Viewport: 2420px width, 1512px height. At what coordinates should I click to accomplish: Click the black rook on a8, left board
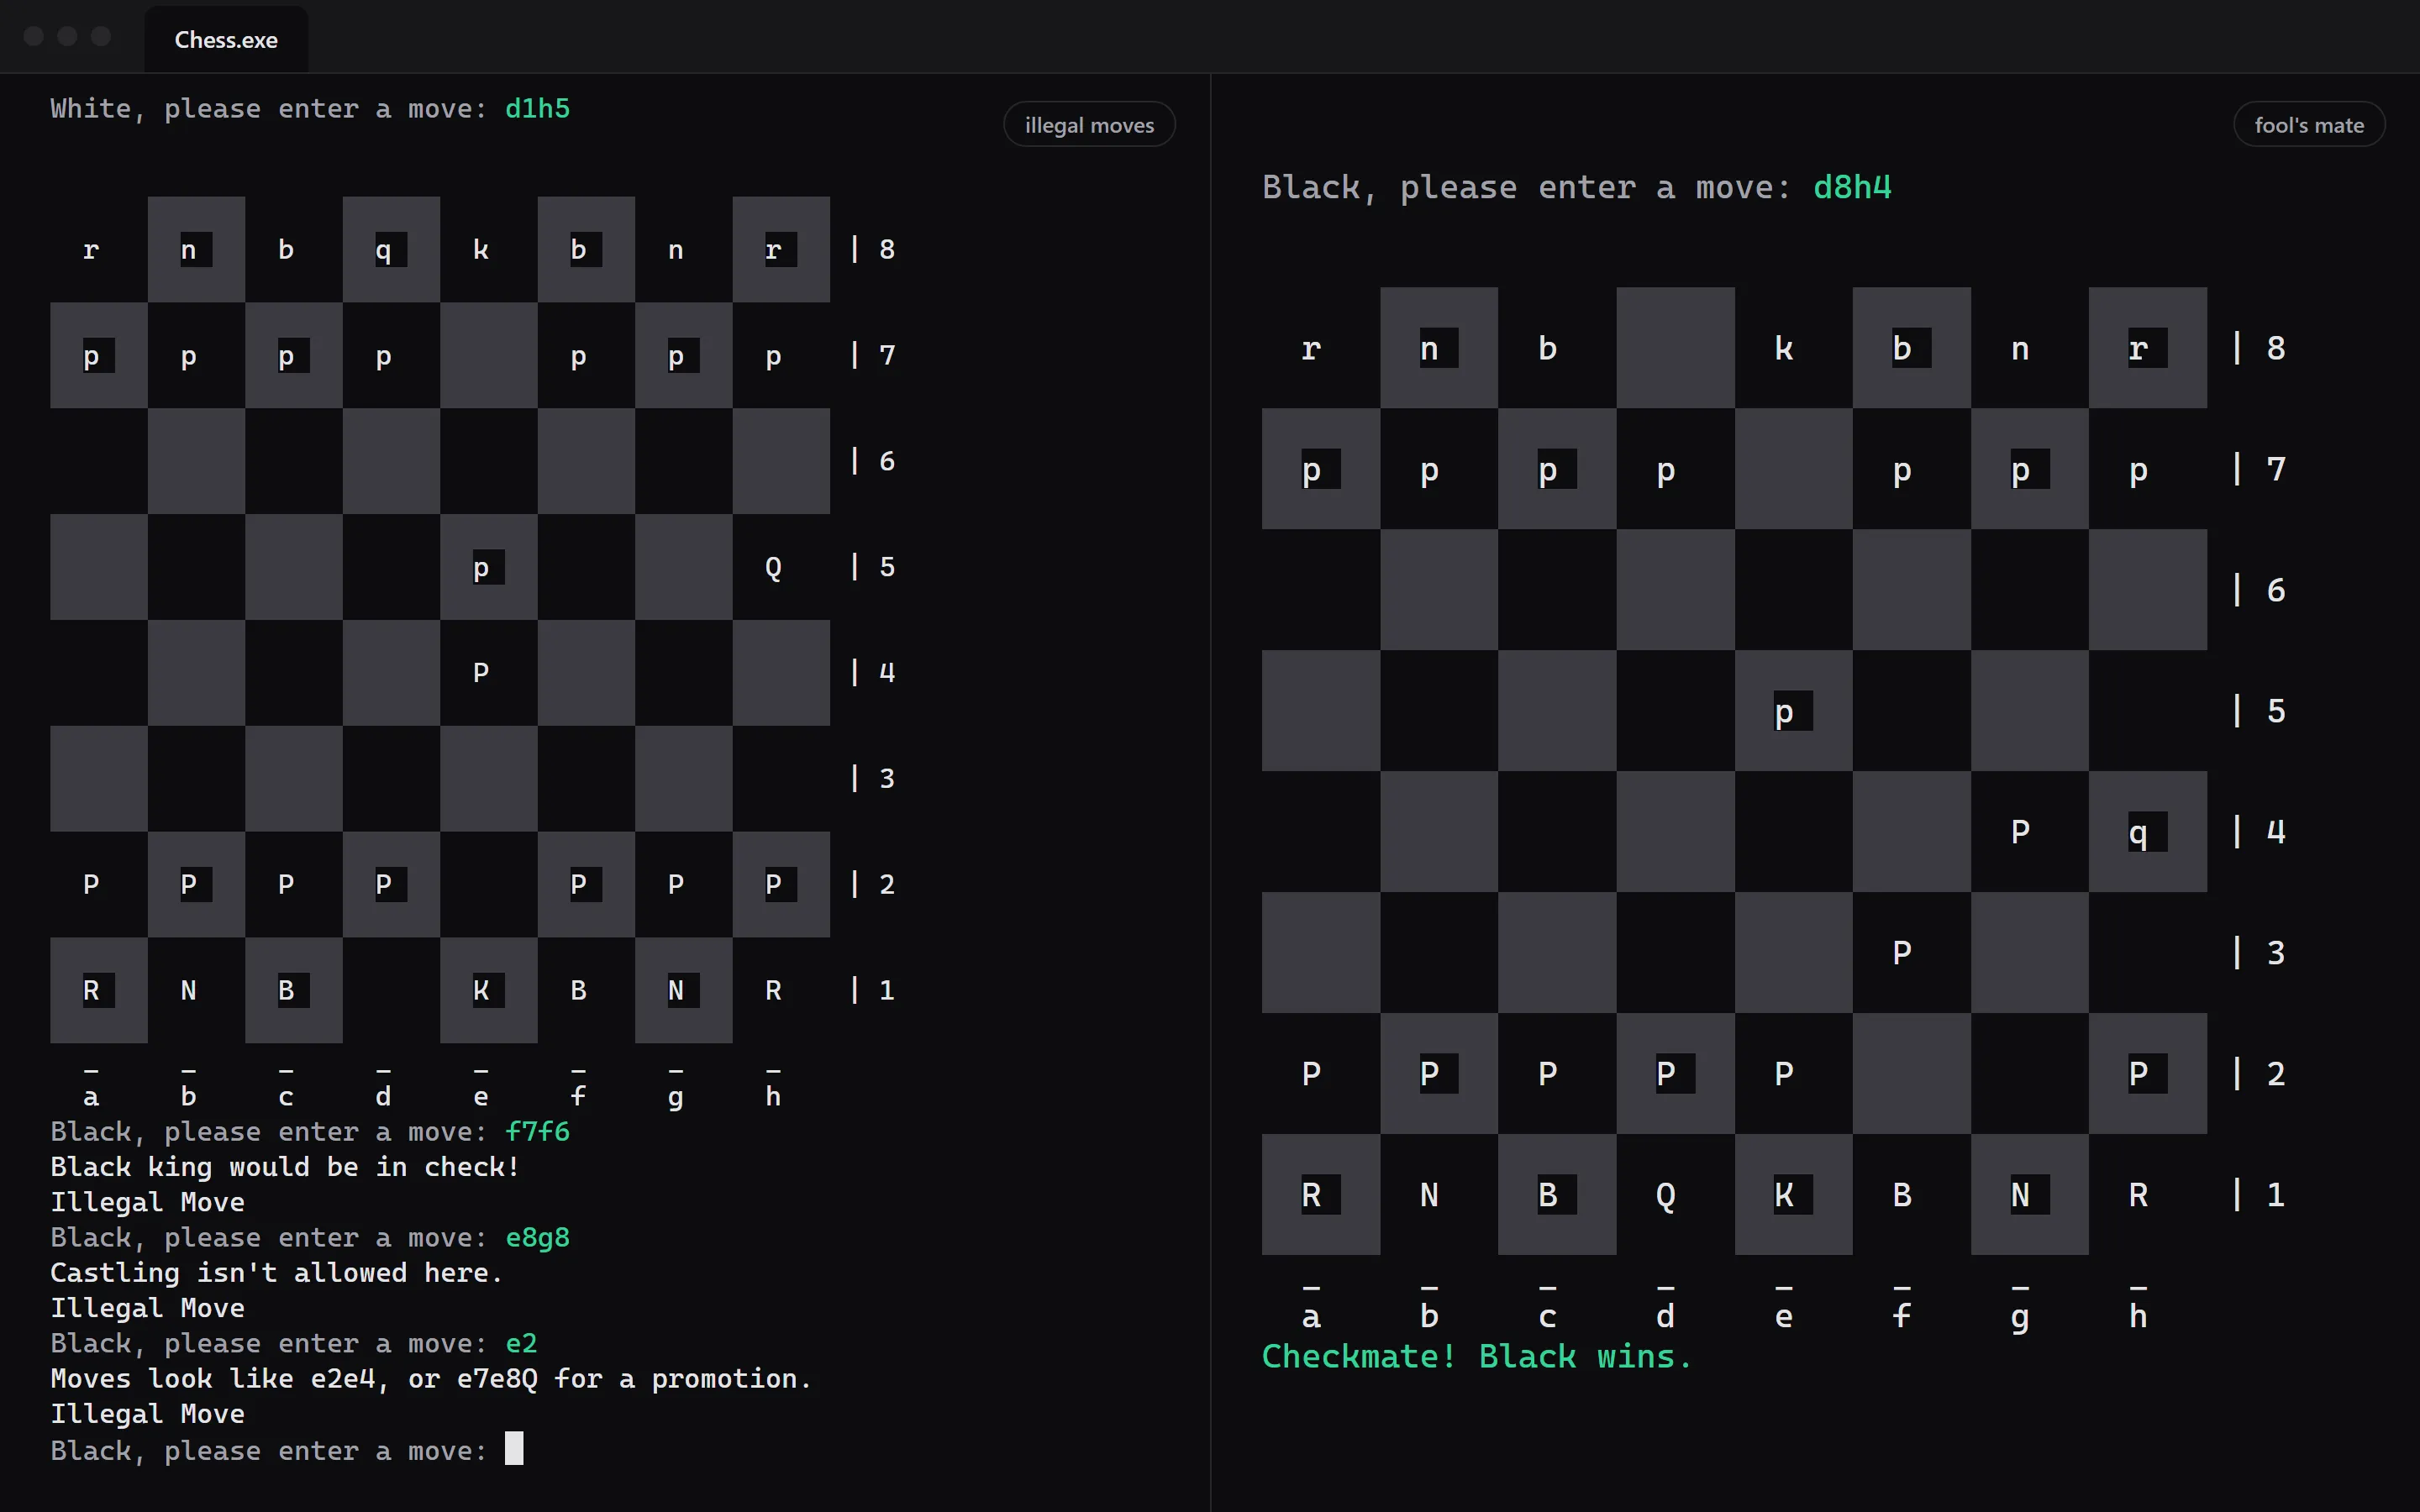pos(91,249)
